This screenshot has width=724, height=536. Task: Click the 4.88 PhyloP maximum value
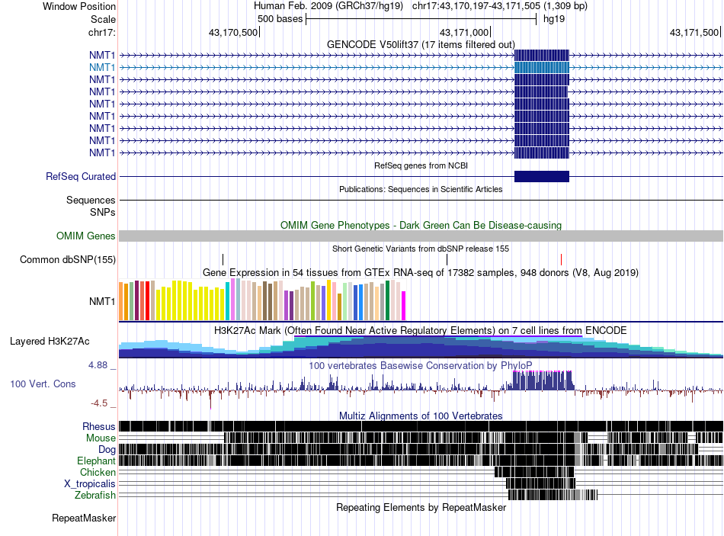coord(98,365)
